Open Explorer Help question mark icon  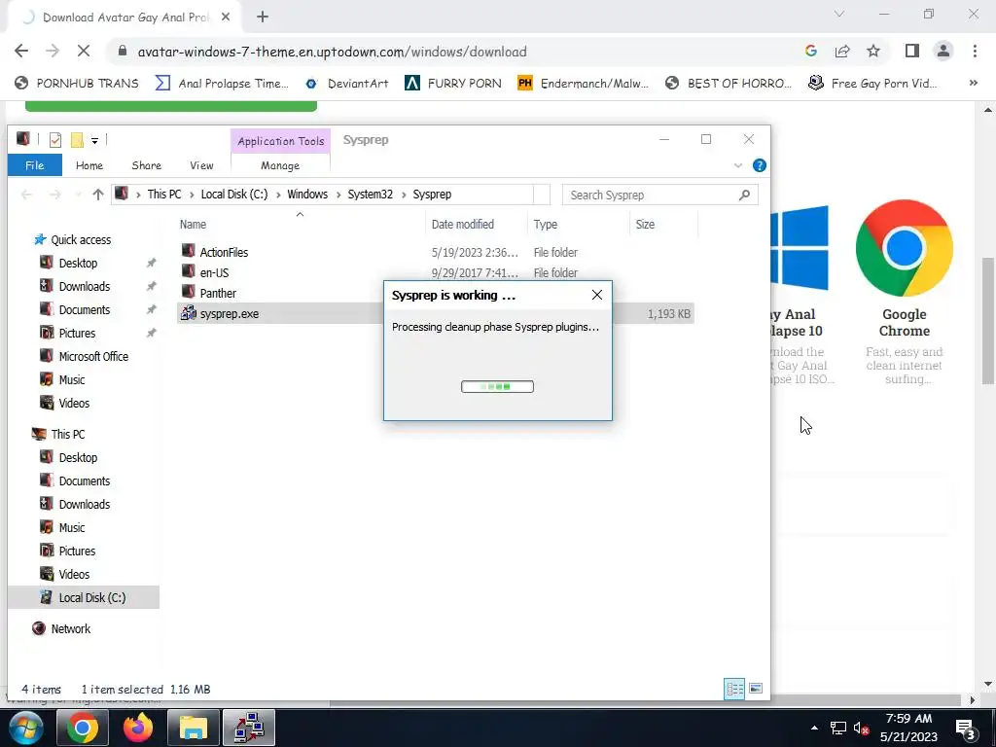[759, 165]
